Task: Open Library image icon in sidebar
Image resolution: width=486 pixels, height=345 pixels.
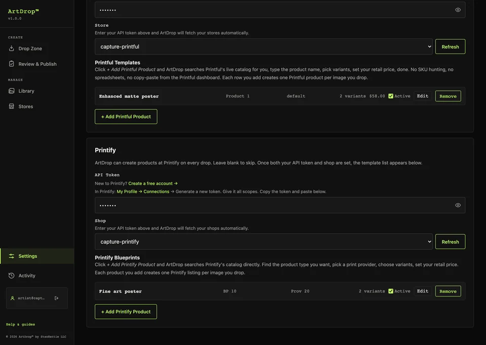Action: coord(12,90)
